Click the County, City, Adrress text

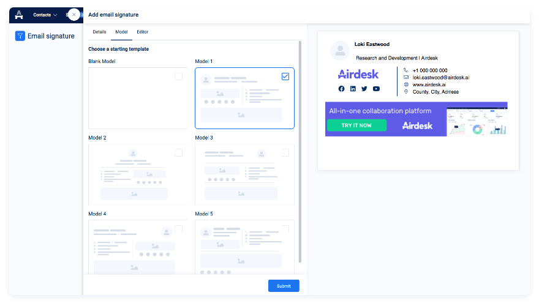[435, 92]
